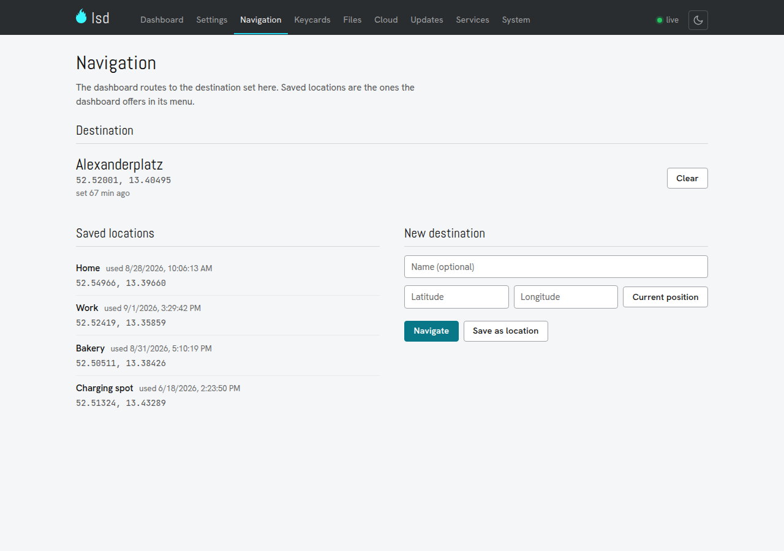Viewport: 784px width, 551px height.
Task: Select the Bakery saved location
Action: pos(228,356)
